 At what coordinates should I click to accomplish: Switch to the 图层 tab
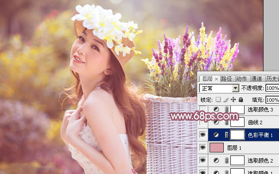tap(208, 79)
